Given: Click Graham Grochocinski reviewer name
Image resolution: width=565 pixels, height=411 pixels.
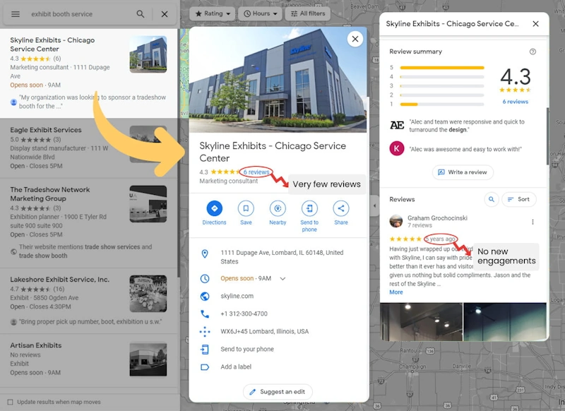Looking at the screenshot, I should [437, 218].
